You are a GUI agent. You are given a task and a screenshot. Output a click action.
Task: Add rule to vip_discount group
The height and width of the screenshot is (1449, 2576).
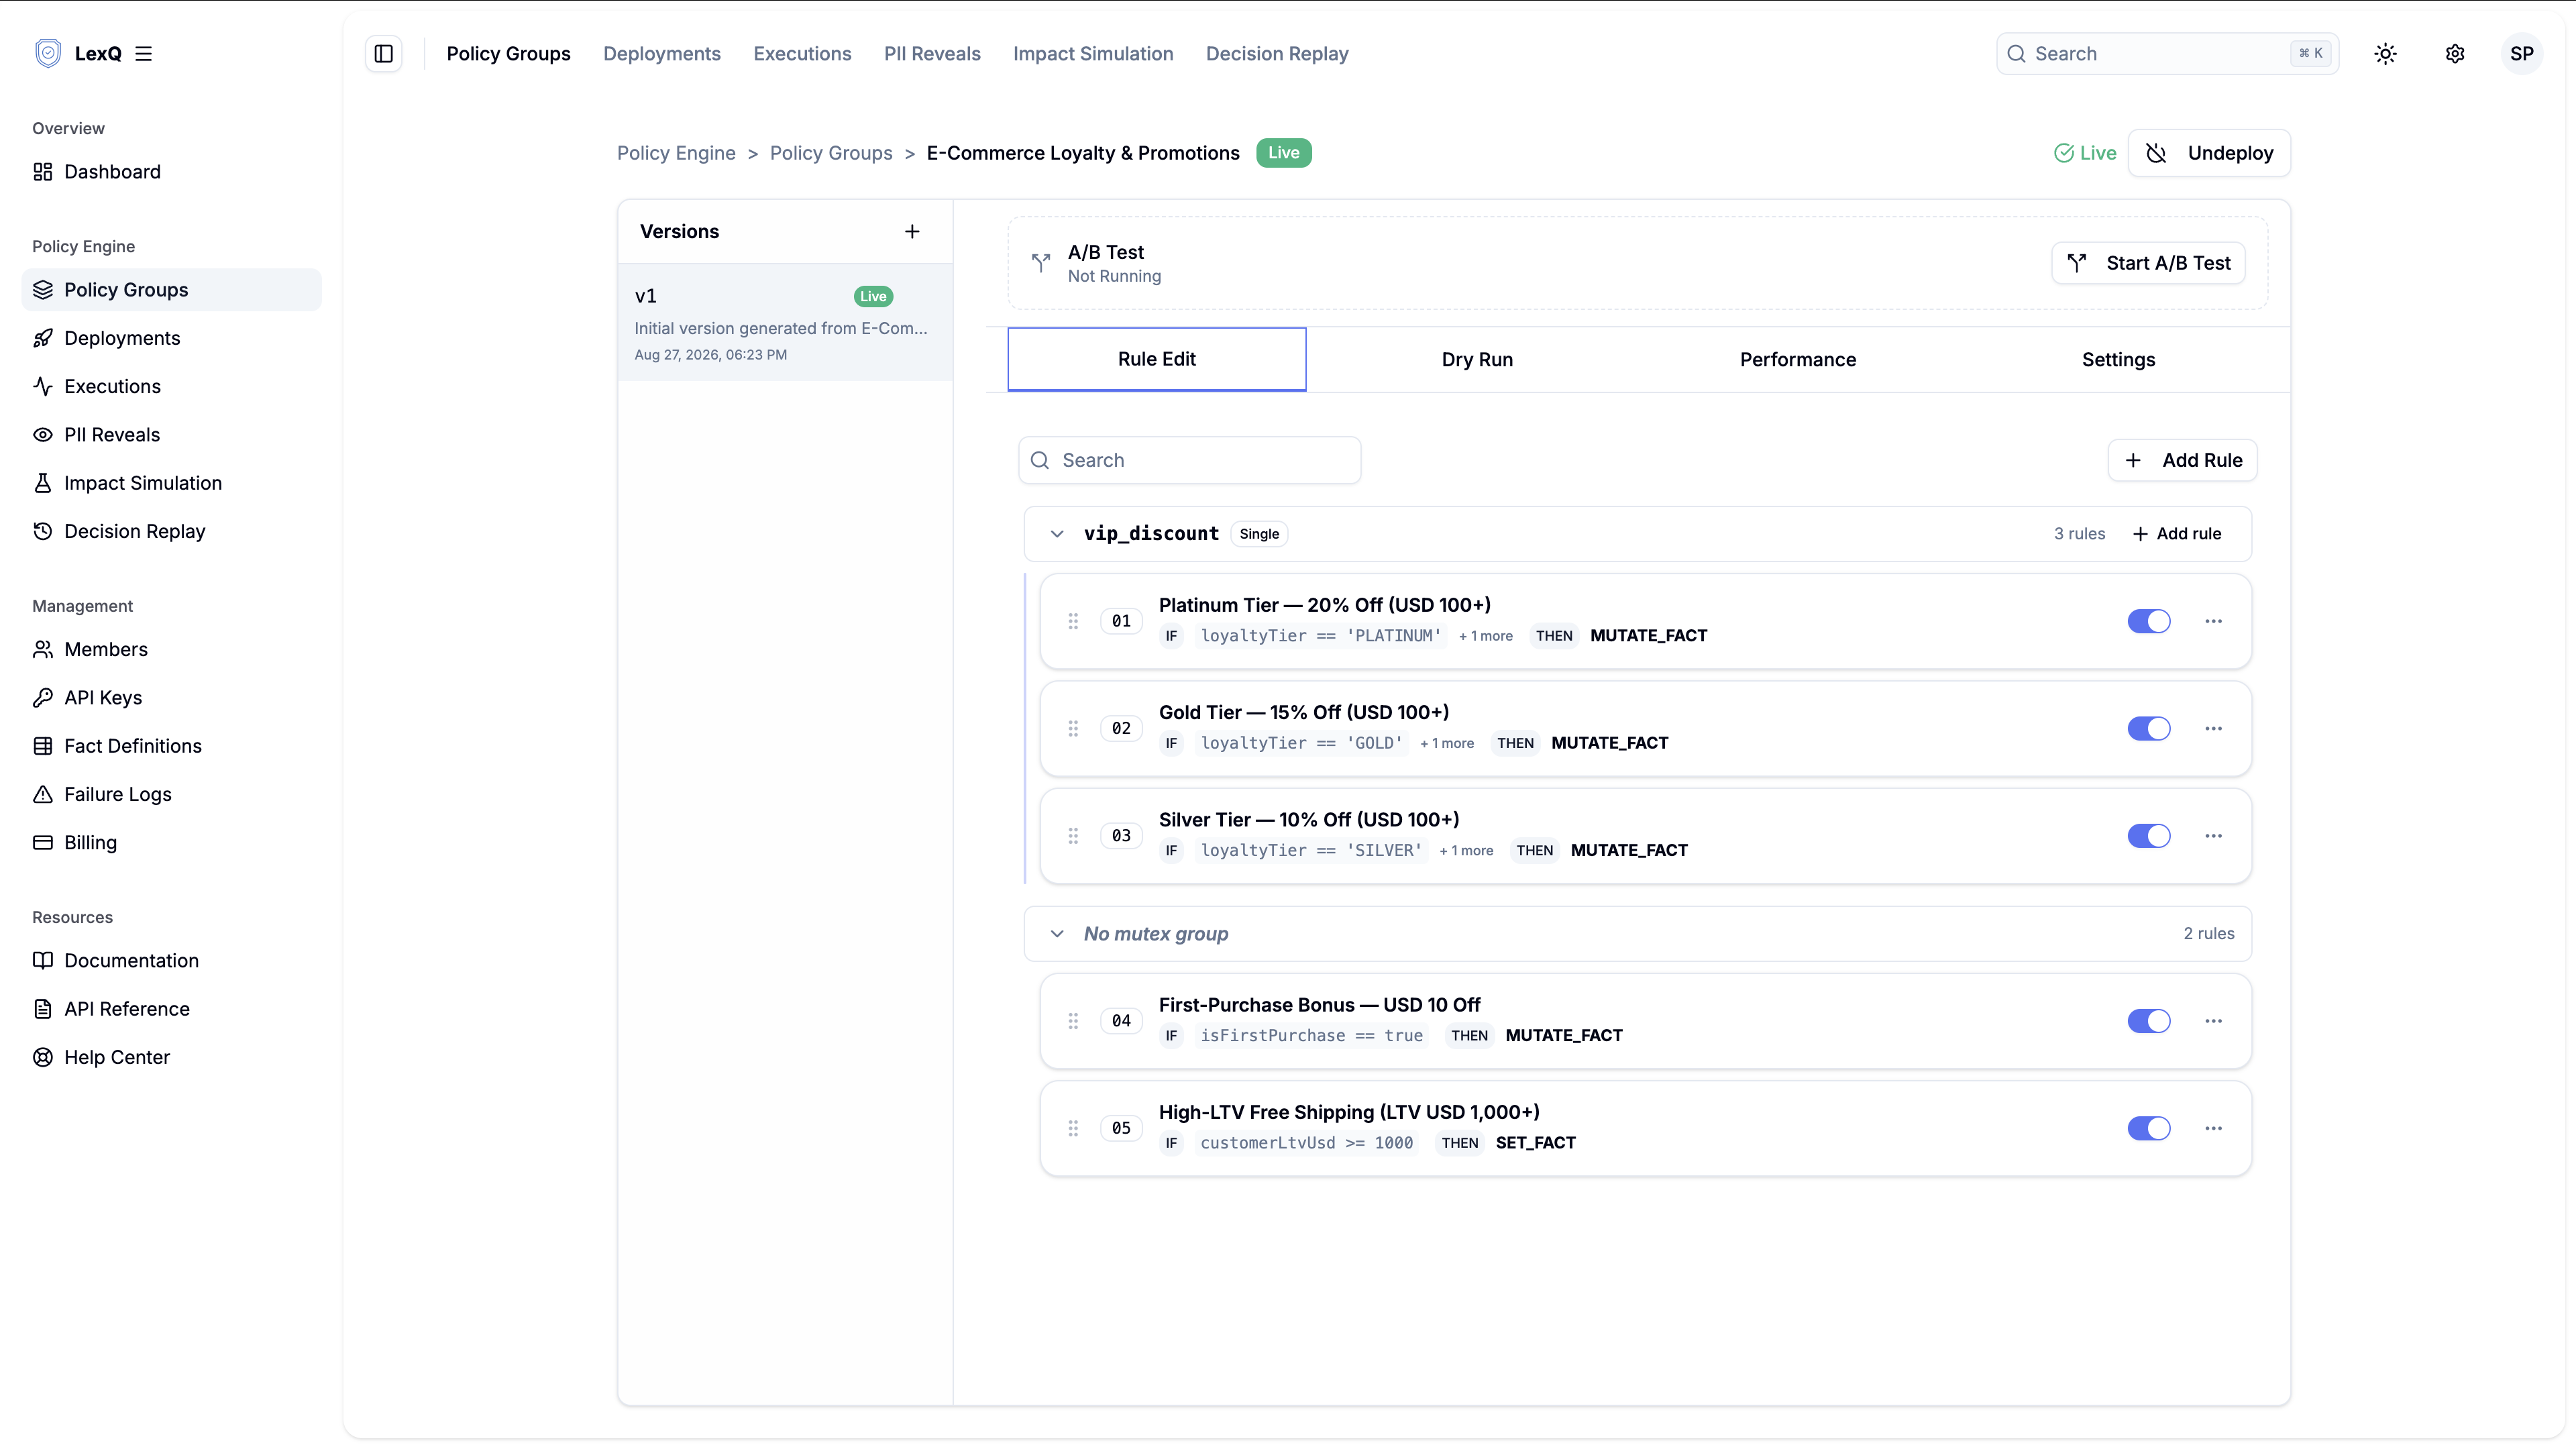click(x=2177, y=534)
